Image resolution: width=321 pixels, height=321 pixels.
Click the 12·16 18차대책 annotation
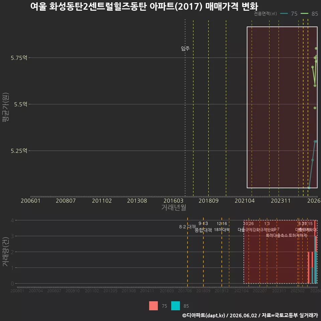pyautogui.click(x=222, y=227)
